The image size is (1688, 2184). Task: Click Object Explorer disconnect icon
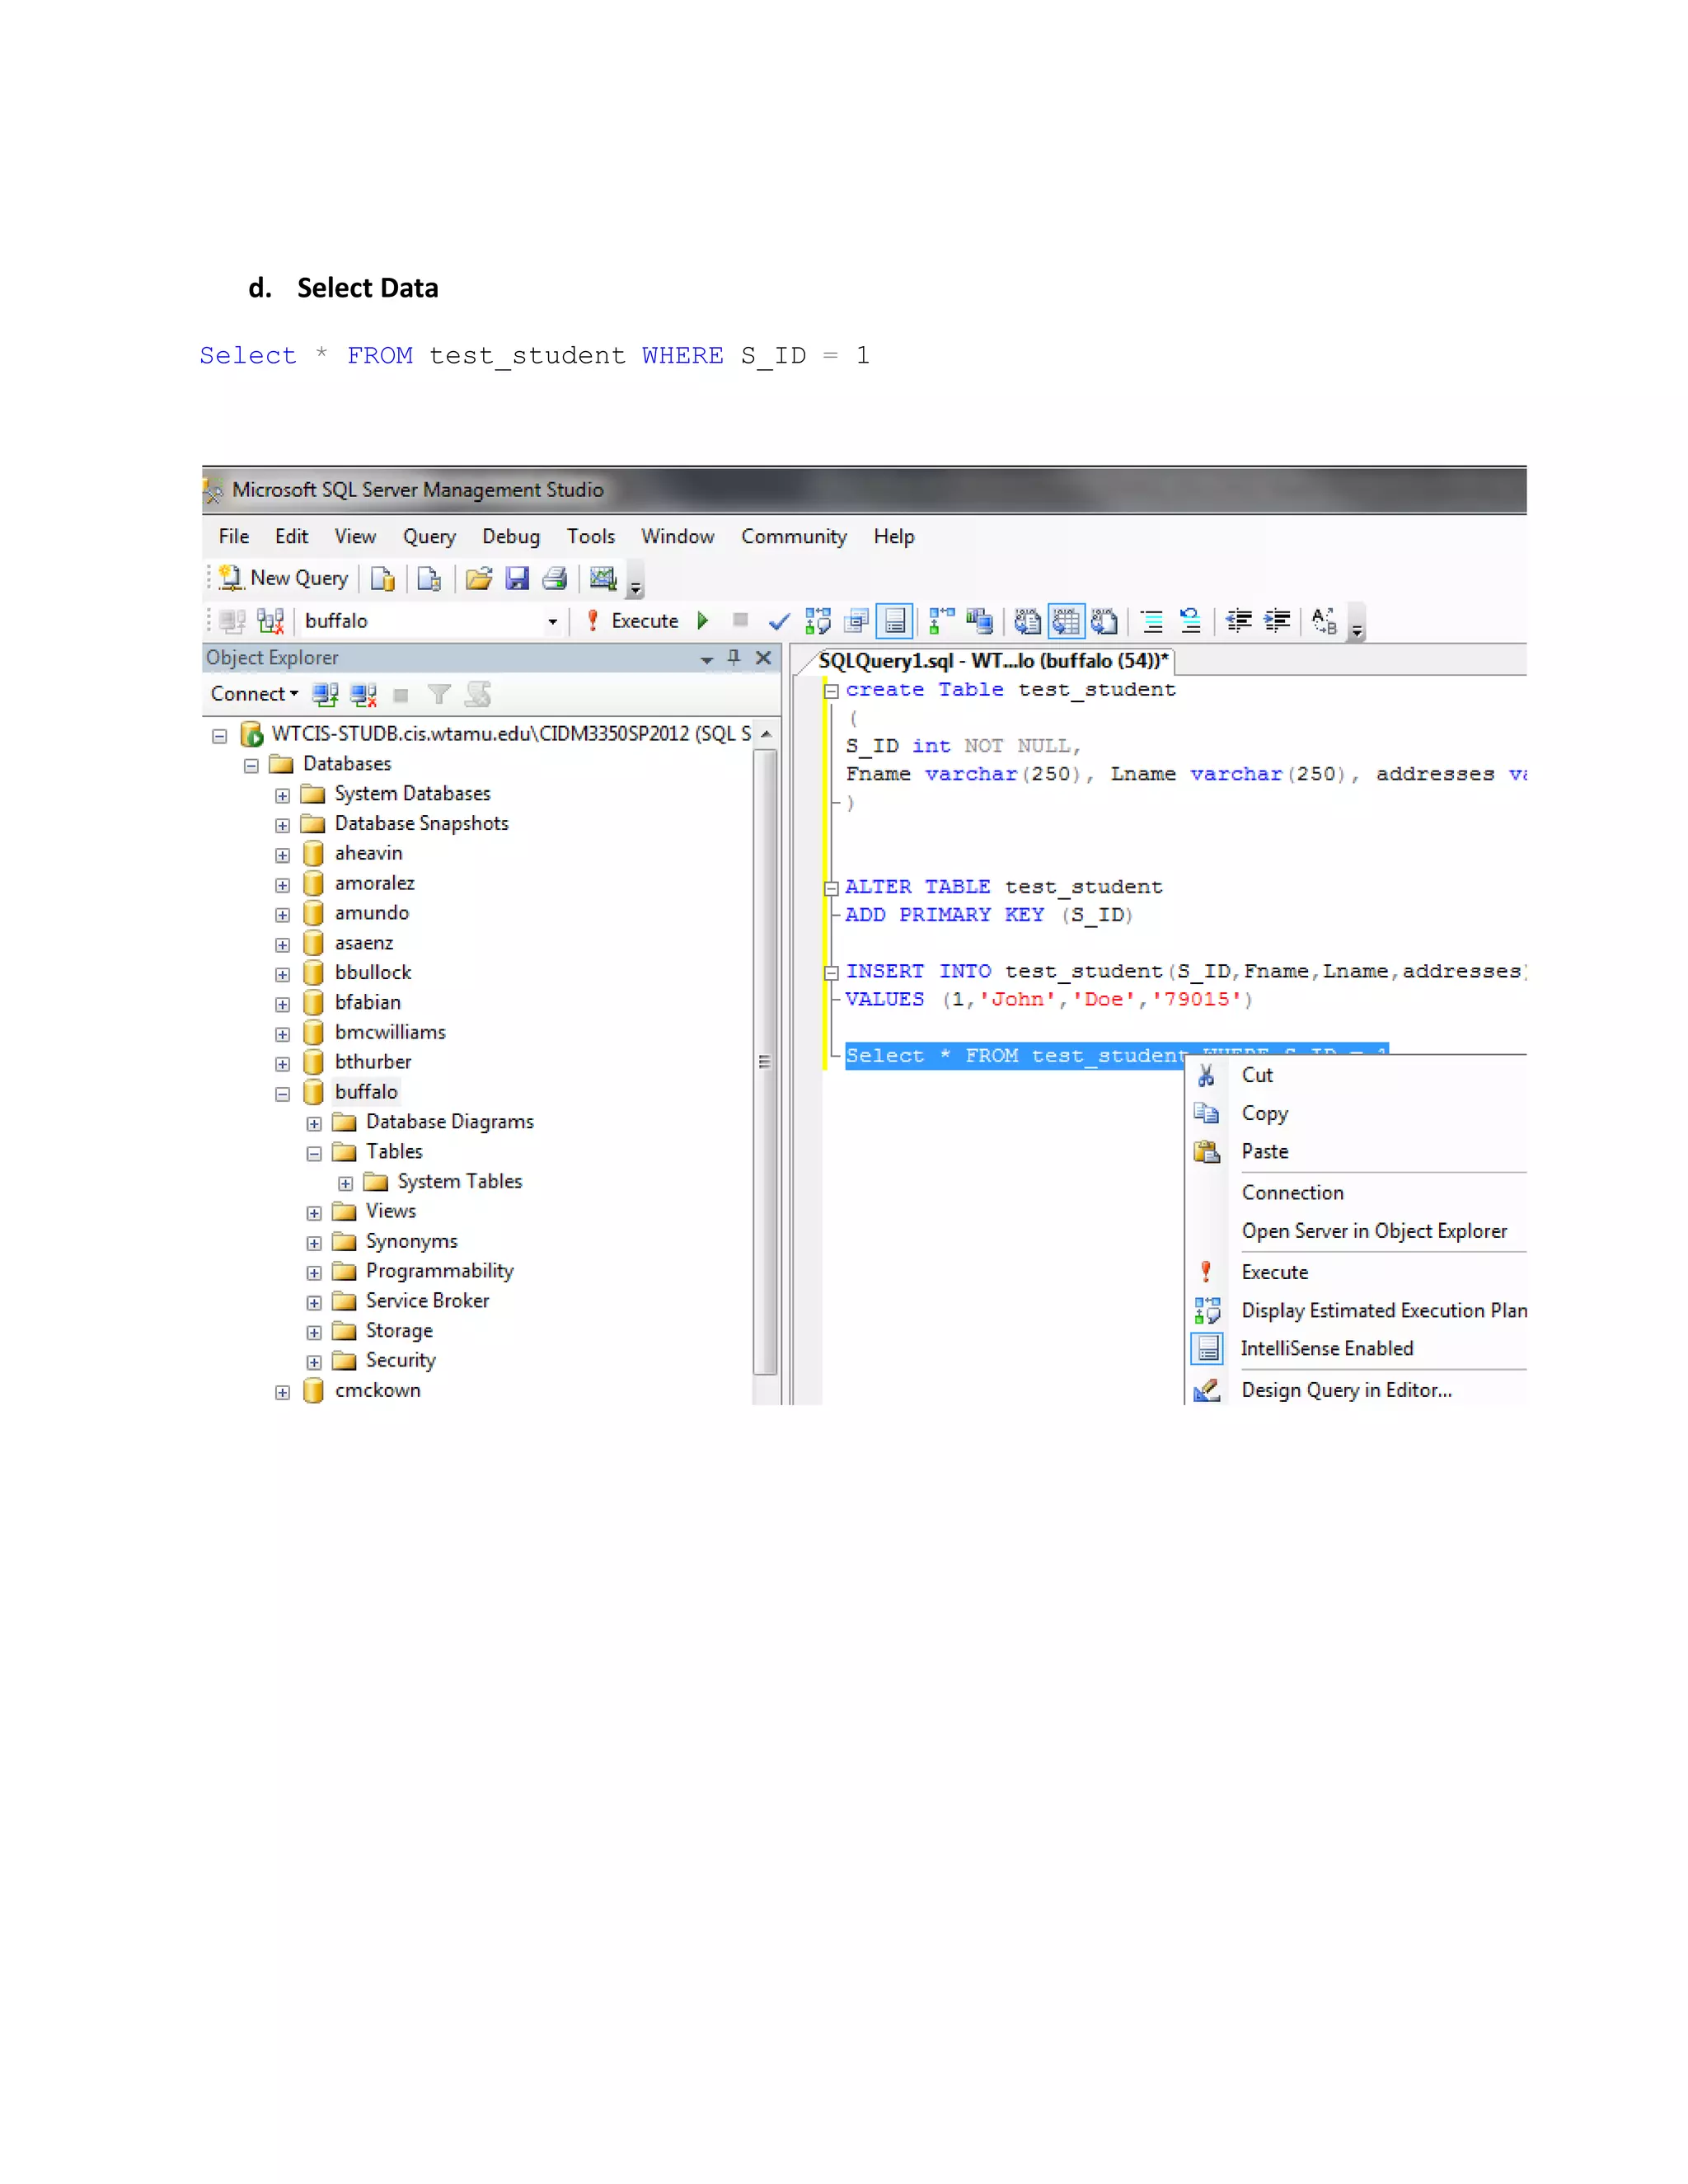(x=363, y=694)
